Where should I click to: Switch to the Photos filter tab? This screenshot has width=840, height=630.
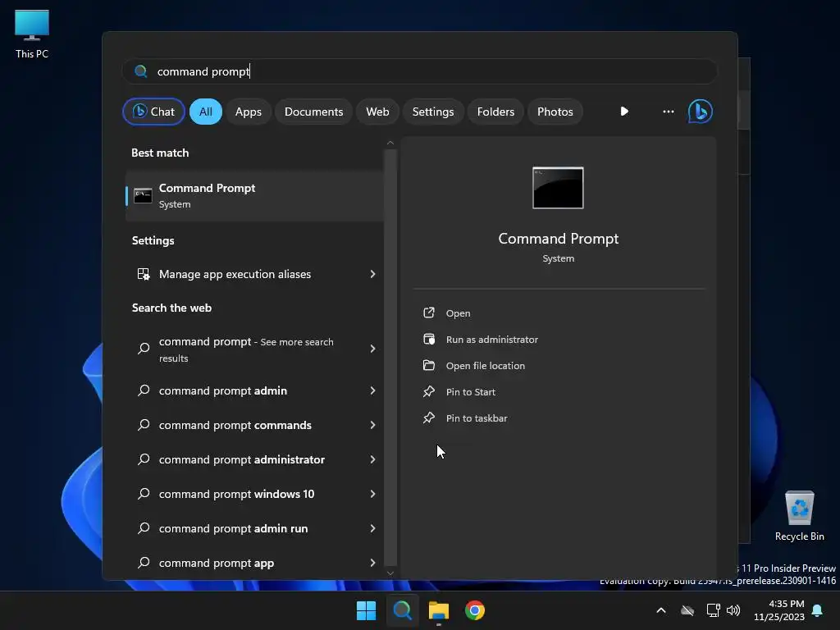(555, 112)
